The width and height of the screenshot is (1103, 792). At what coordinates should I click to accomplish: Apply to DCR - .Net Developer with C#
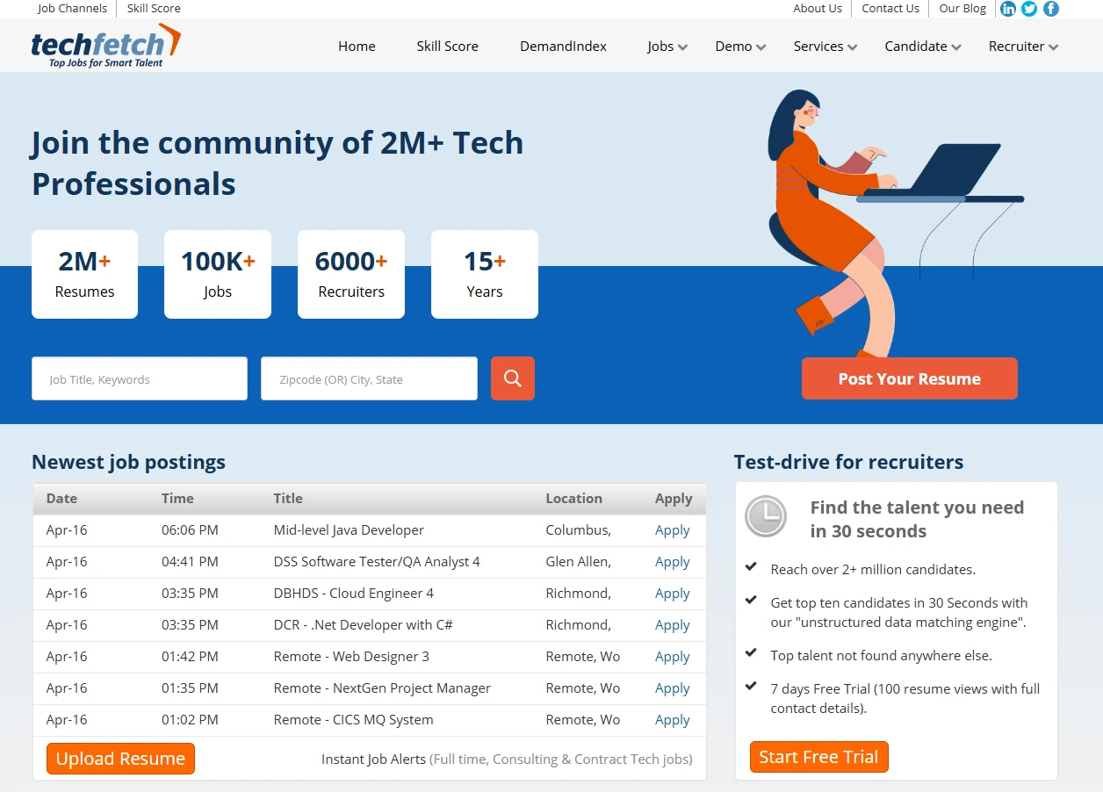pos(673,625)
